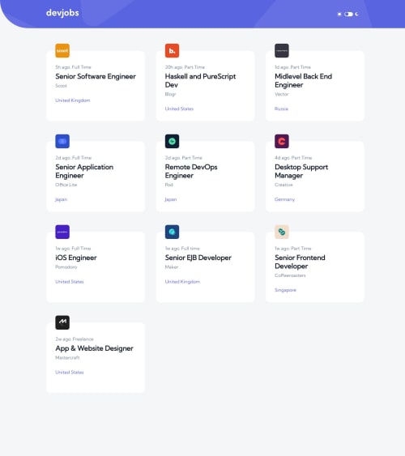Click '1w ago · Part Time' text

293,249
